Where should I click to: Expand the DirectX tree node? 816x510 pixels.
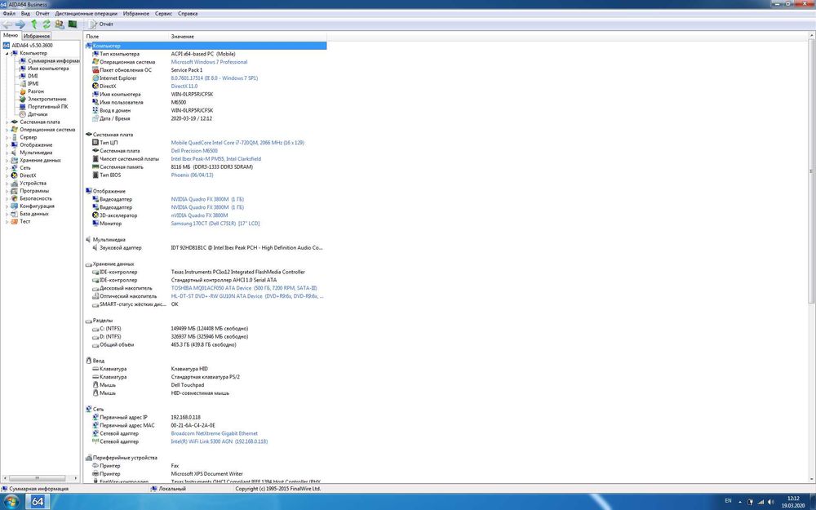coord(7,175)
